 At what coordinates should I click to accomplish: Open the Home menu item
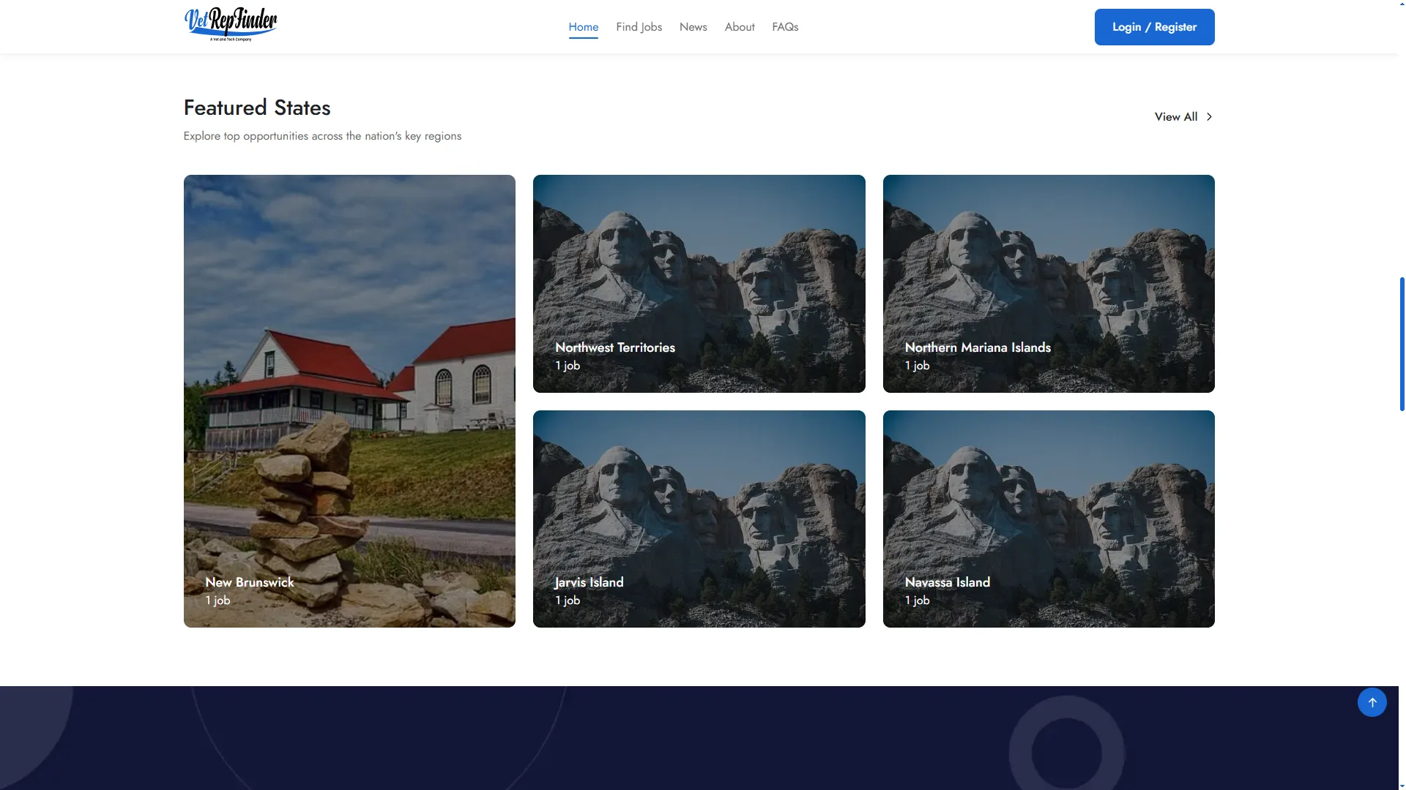pos(583,27)
